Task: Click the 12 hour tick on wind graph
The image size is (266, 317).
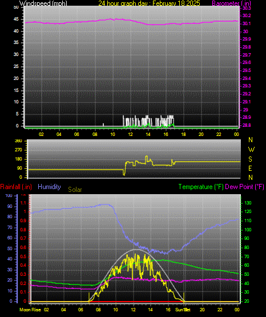Action: click(130, 134)
